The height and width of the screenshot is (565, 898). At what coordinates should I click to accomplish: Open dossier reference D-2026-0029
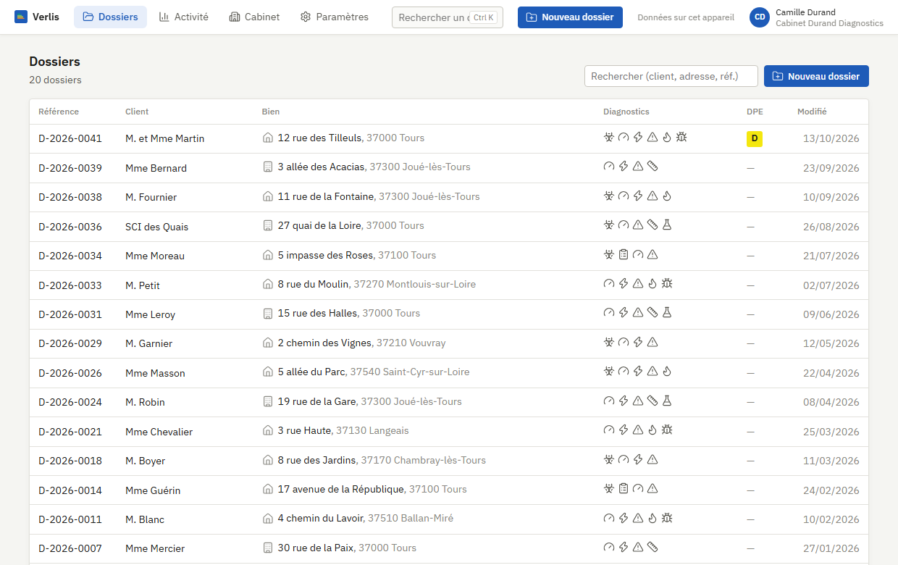[70, 343]
